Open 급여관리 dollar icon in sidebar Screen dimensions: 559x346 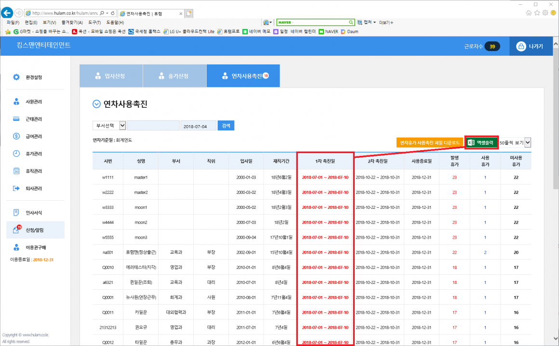point(16,136)
